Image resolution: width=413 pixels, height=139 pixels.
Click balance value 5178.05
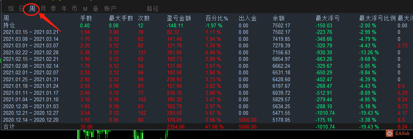coord(281,120)
